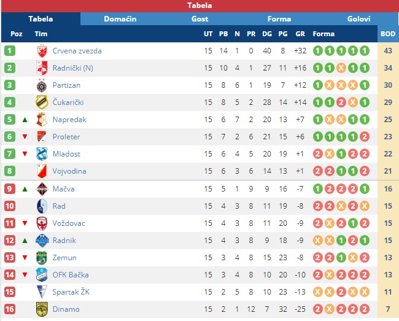
Task: Open the OFK Bačka team link
Action: tap(71, 275)
